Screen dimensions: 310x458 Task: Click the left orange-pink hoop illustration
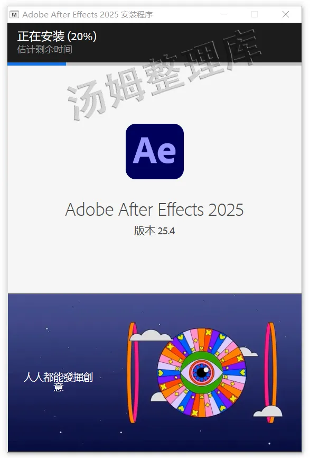click(x=133, y=372)
